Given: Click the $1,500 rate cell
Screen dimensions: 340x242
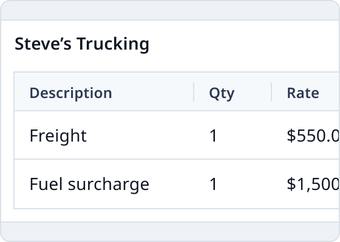Looking at the screenshot, I should [313, 185].
